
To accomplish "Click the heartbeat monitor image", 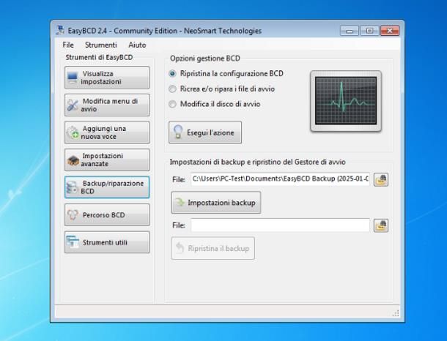I will (x=346, y=101).
